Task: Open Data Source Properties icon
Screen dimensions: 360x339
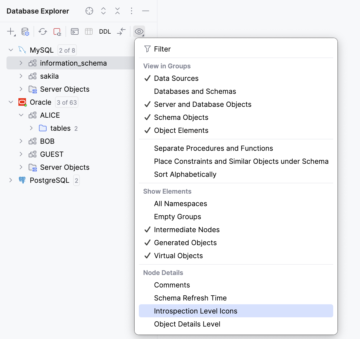Action: [x=25, y=31]
